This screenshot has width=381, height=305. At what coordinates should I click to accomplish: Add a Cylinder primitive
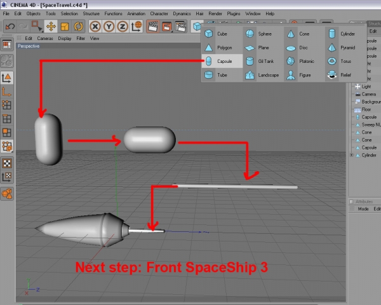click(x=345, y=34)
